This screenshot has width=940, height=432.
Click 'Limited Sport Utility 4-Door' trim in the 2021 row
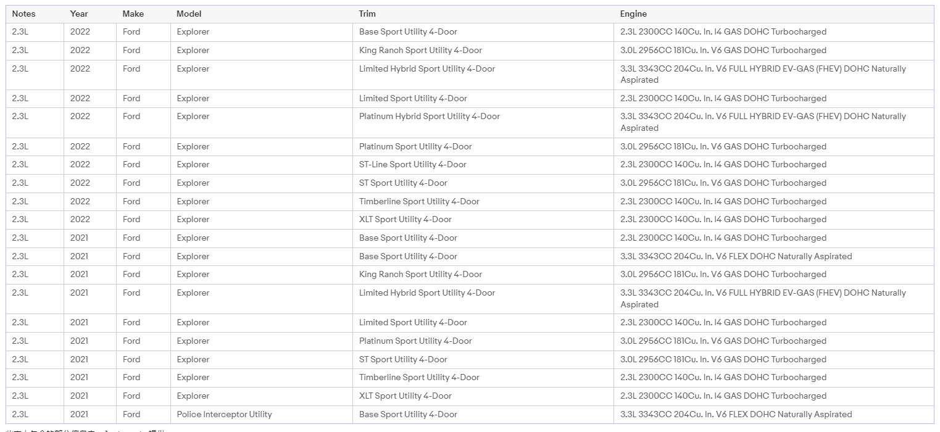(x=413, y=322)
